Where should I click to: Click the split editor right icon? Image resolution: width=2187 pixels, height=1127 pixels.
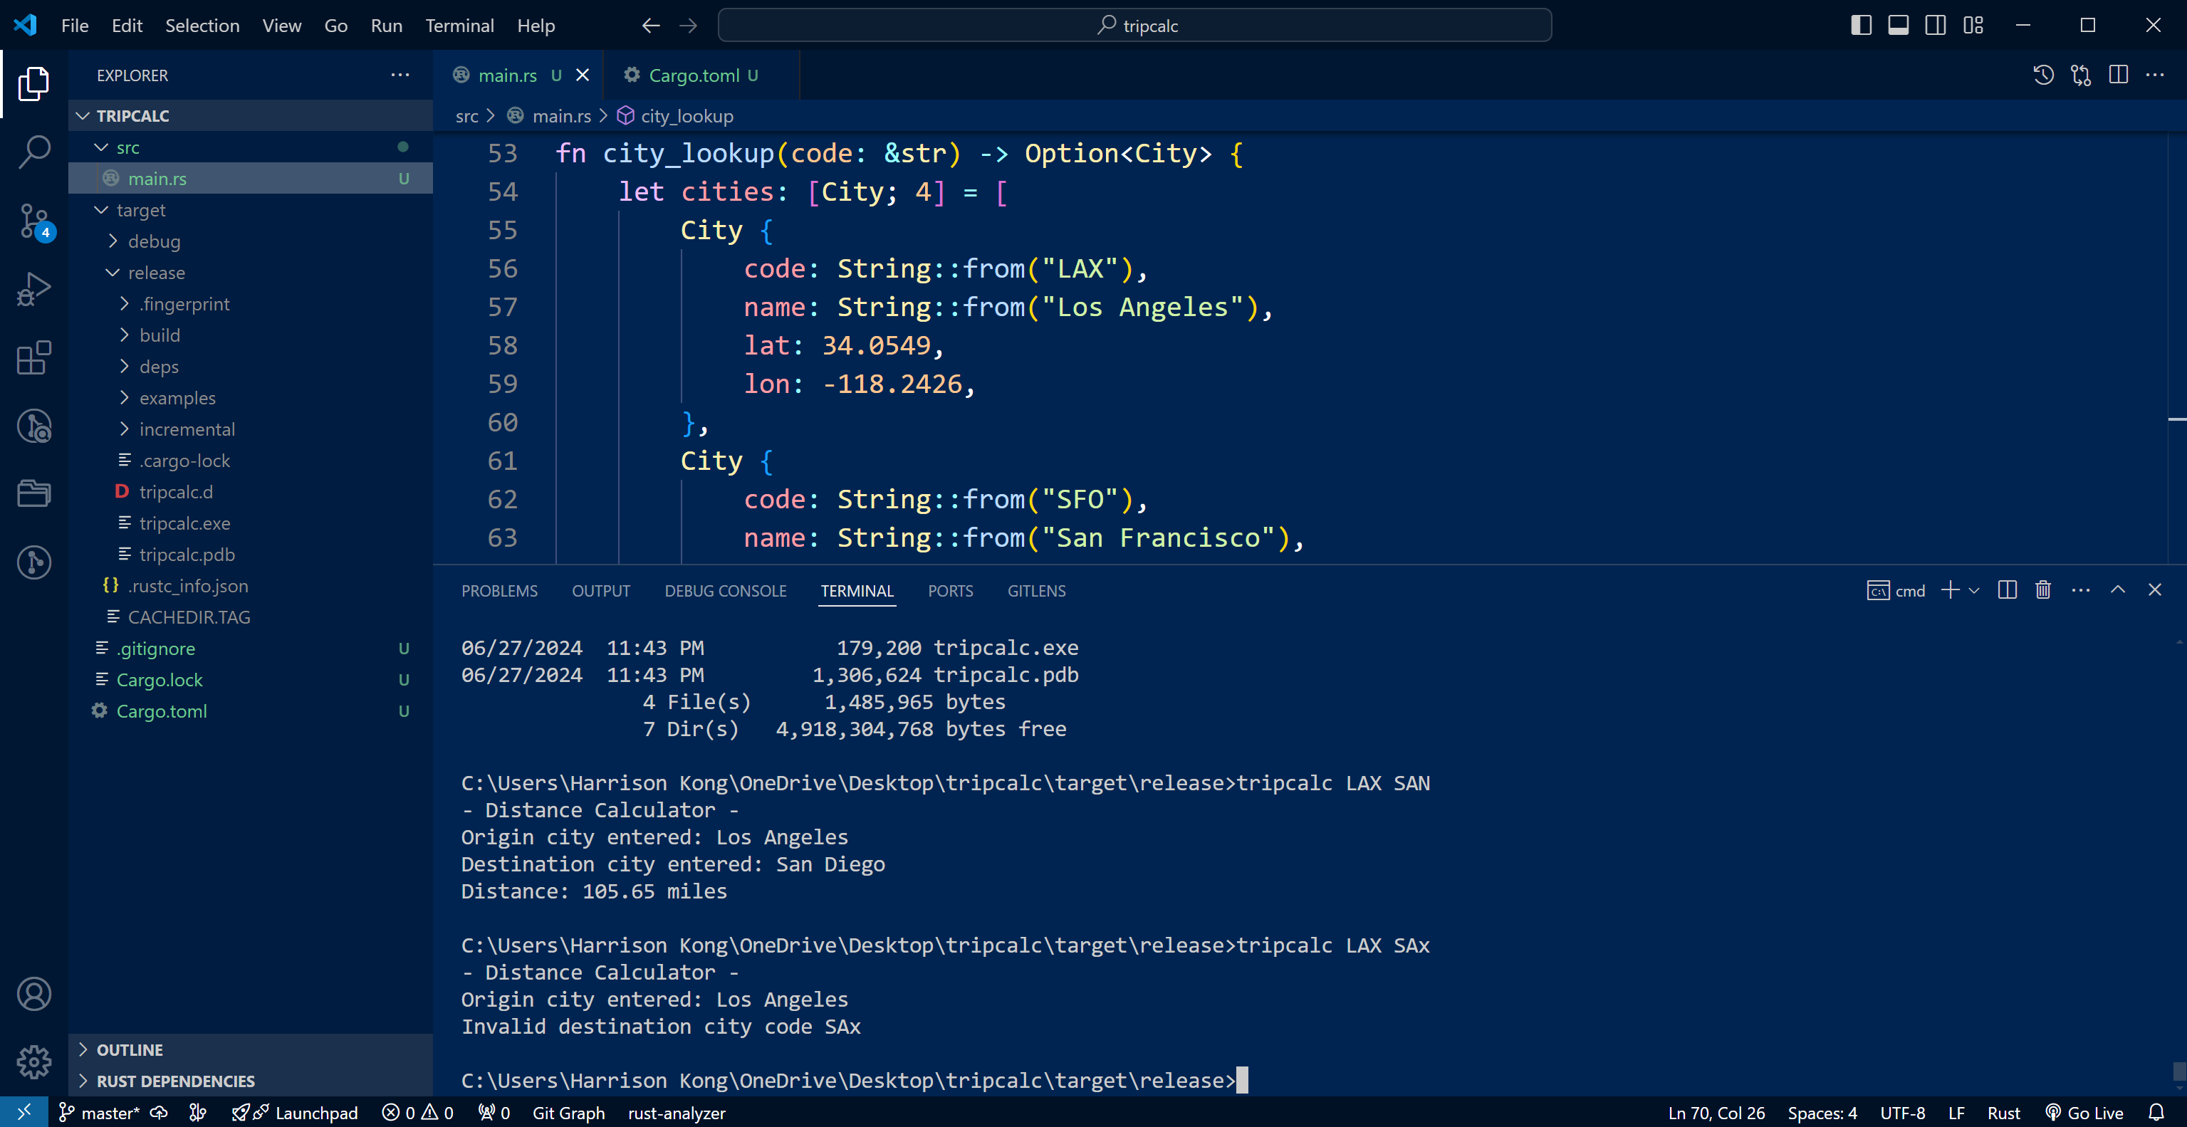click(x=2118, y=75)
